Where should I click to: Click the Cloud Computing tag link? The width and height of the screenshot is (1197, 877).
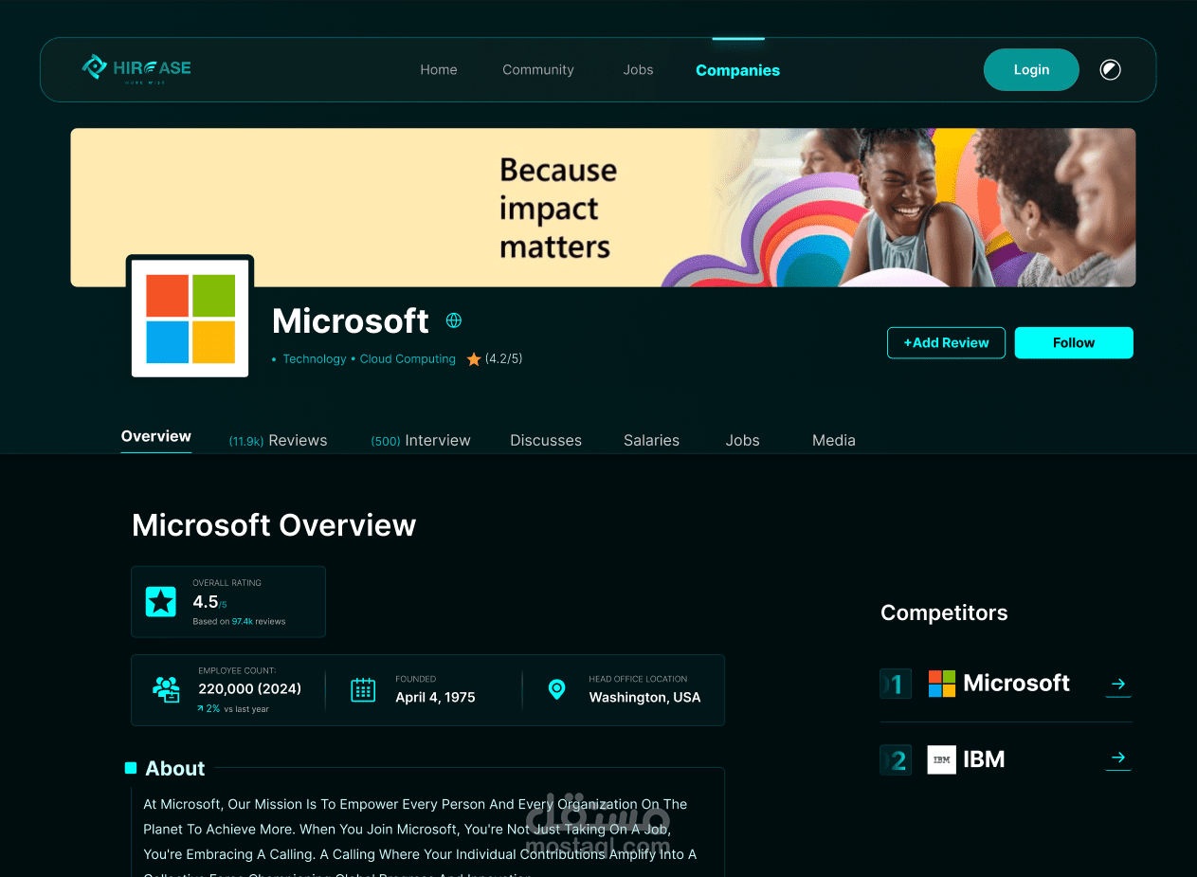click(408, 359)
